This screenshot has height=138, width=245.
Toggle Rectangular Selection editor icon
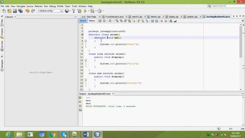pos(134,21)
